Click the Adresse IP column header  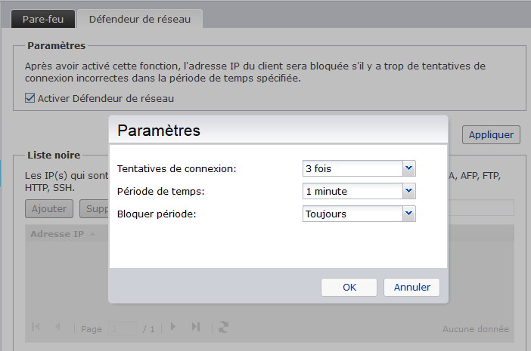pyautogui.click(x=57, y=234)
